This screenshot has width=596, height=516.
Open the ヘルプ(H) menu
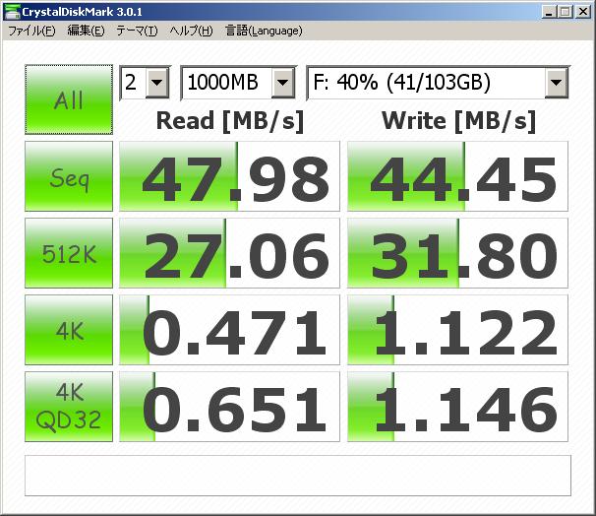tap(191, 31)
